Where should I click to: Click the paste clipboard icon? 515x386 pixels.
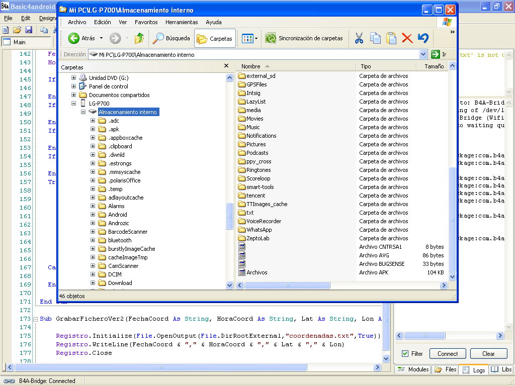pyautogui.click(x=391, y=38)
